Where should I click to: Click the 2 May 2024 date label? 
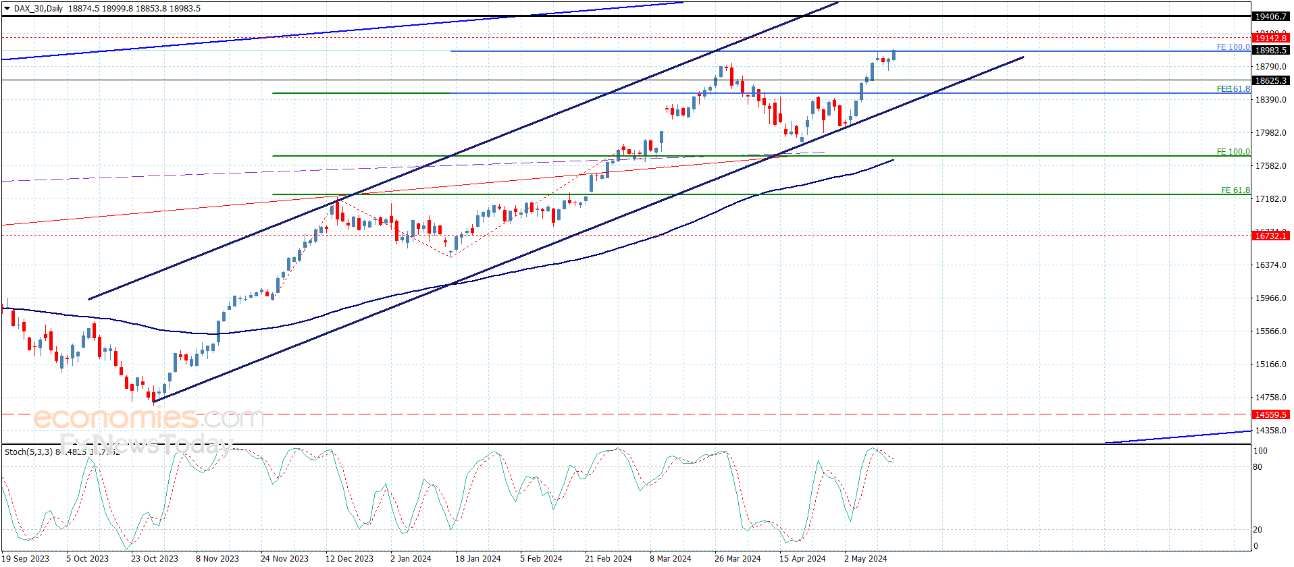(x=866, y=558)
